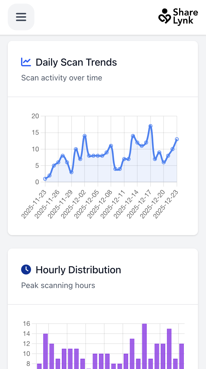Click the tallest purple bar reaching 16

[x=144, y=345]
